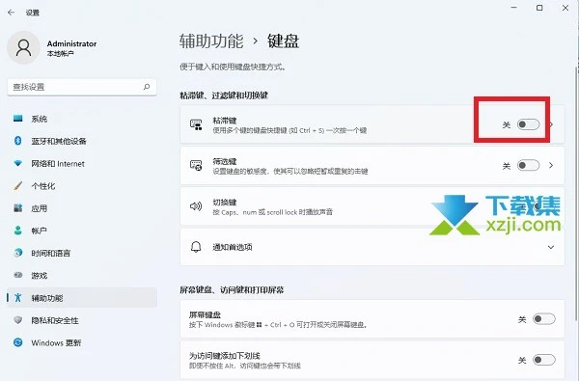This screenshot has height=381, width=579.
Task: Open 时间和语言 settings category
Action: (82, 253)
